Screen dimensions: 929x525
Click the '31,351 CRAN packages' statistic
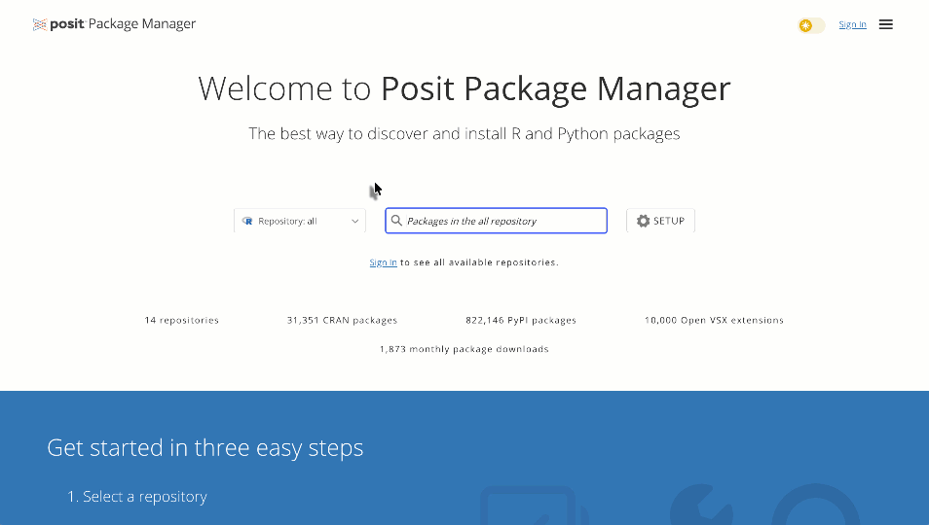click(342, 320)
